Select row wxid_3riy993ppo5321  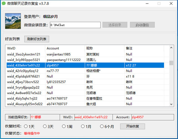pyautogui.click(x=85, y=60)
